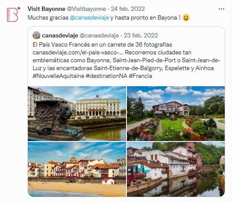
Task: Click the #NouvelleAquitaine hashtag
Action: (58, 76)
